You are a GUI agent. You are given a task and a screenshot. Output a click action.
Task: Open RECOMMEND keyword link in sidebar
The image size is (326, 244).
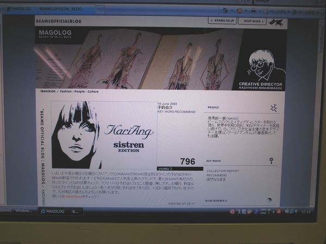217,175
